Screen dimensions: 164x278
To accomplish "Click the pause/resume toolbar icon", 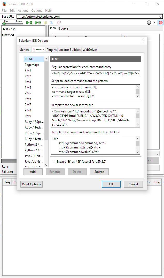I will tap(45, 23).
